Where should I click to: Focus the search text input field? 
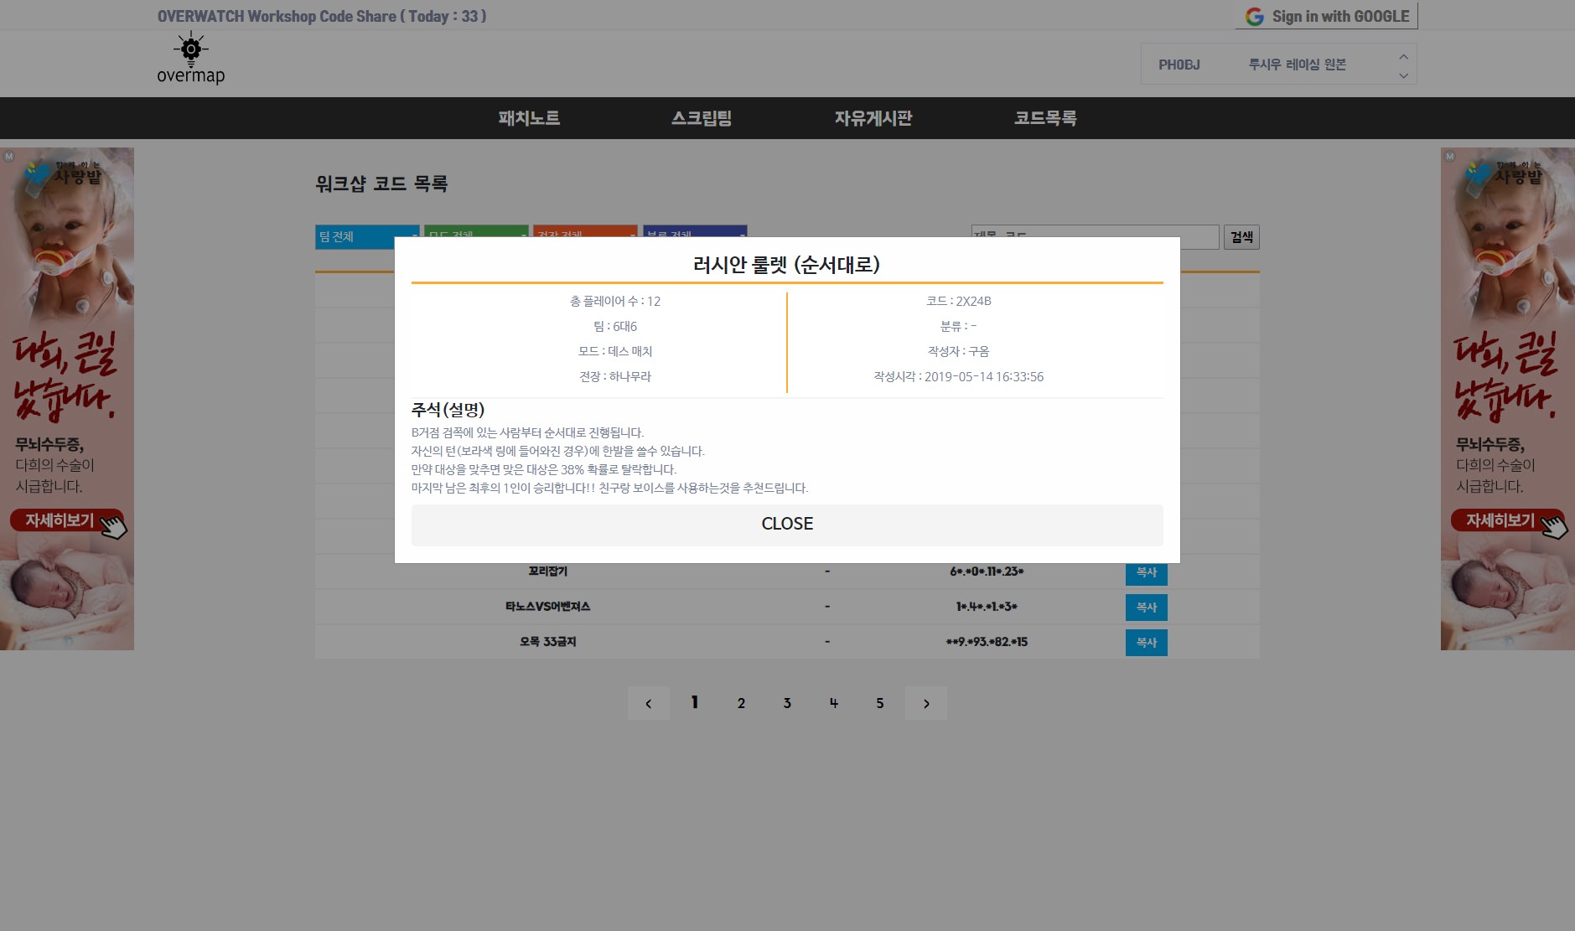coord(1095,236)
